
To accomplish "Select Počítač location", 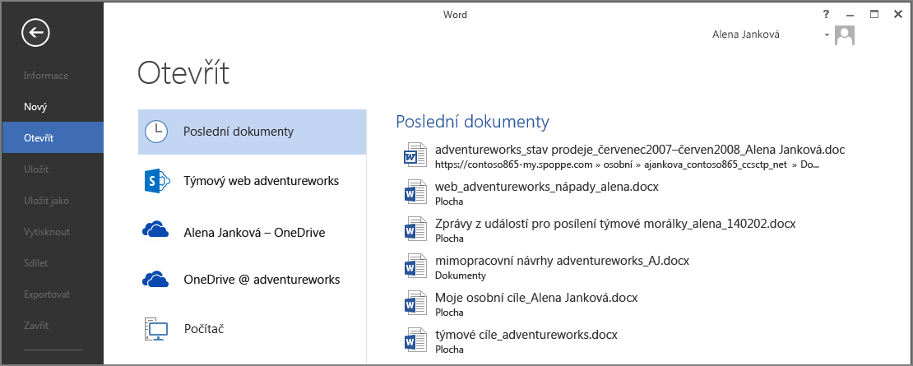I will (x=253, y=329).
